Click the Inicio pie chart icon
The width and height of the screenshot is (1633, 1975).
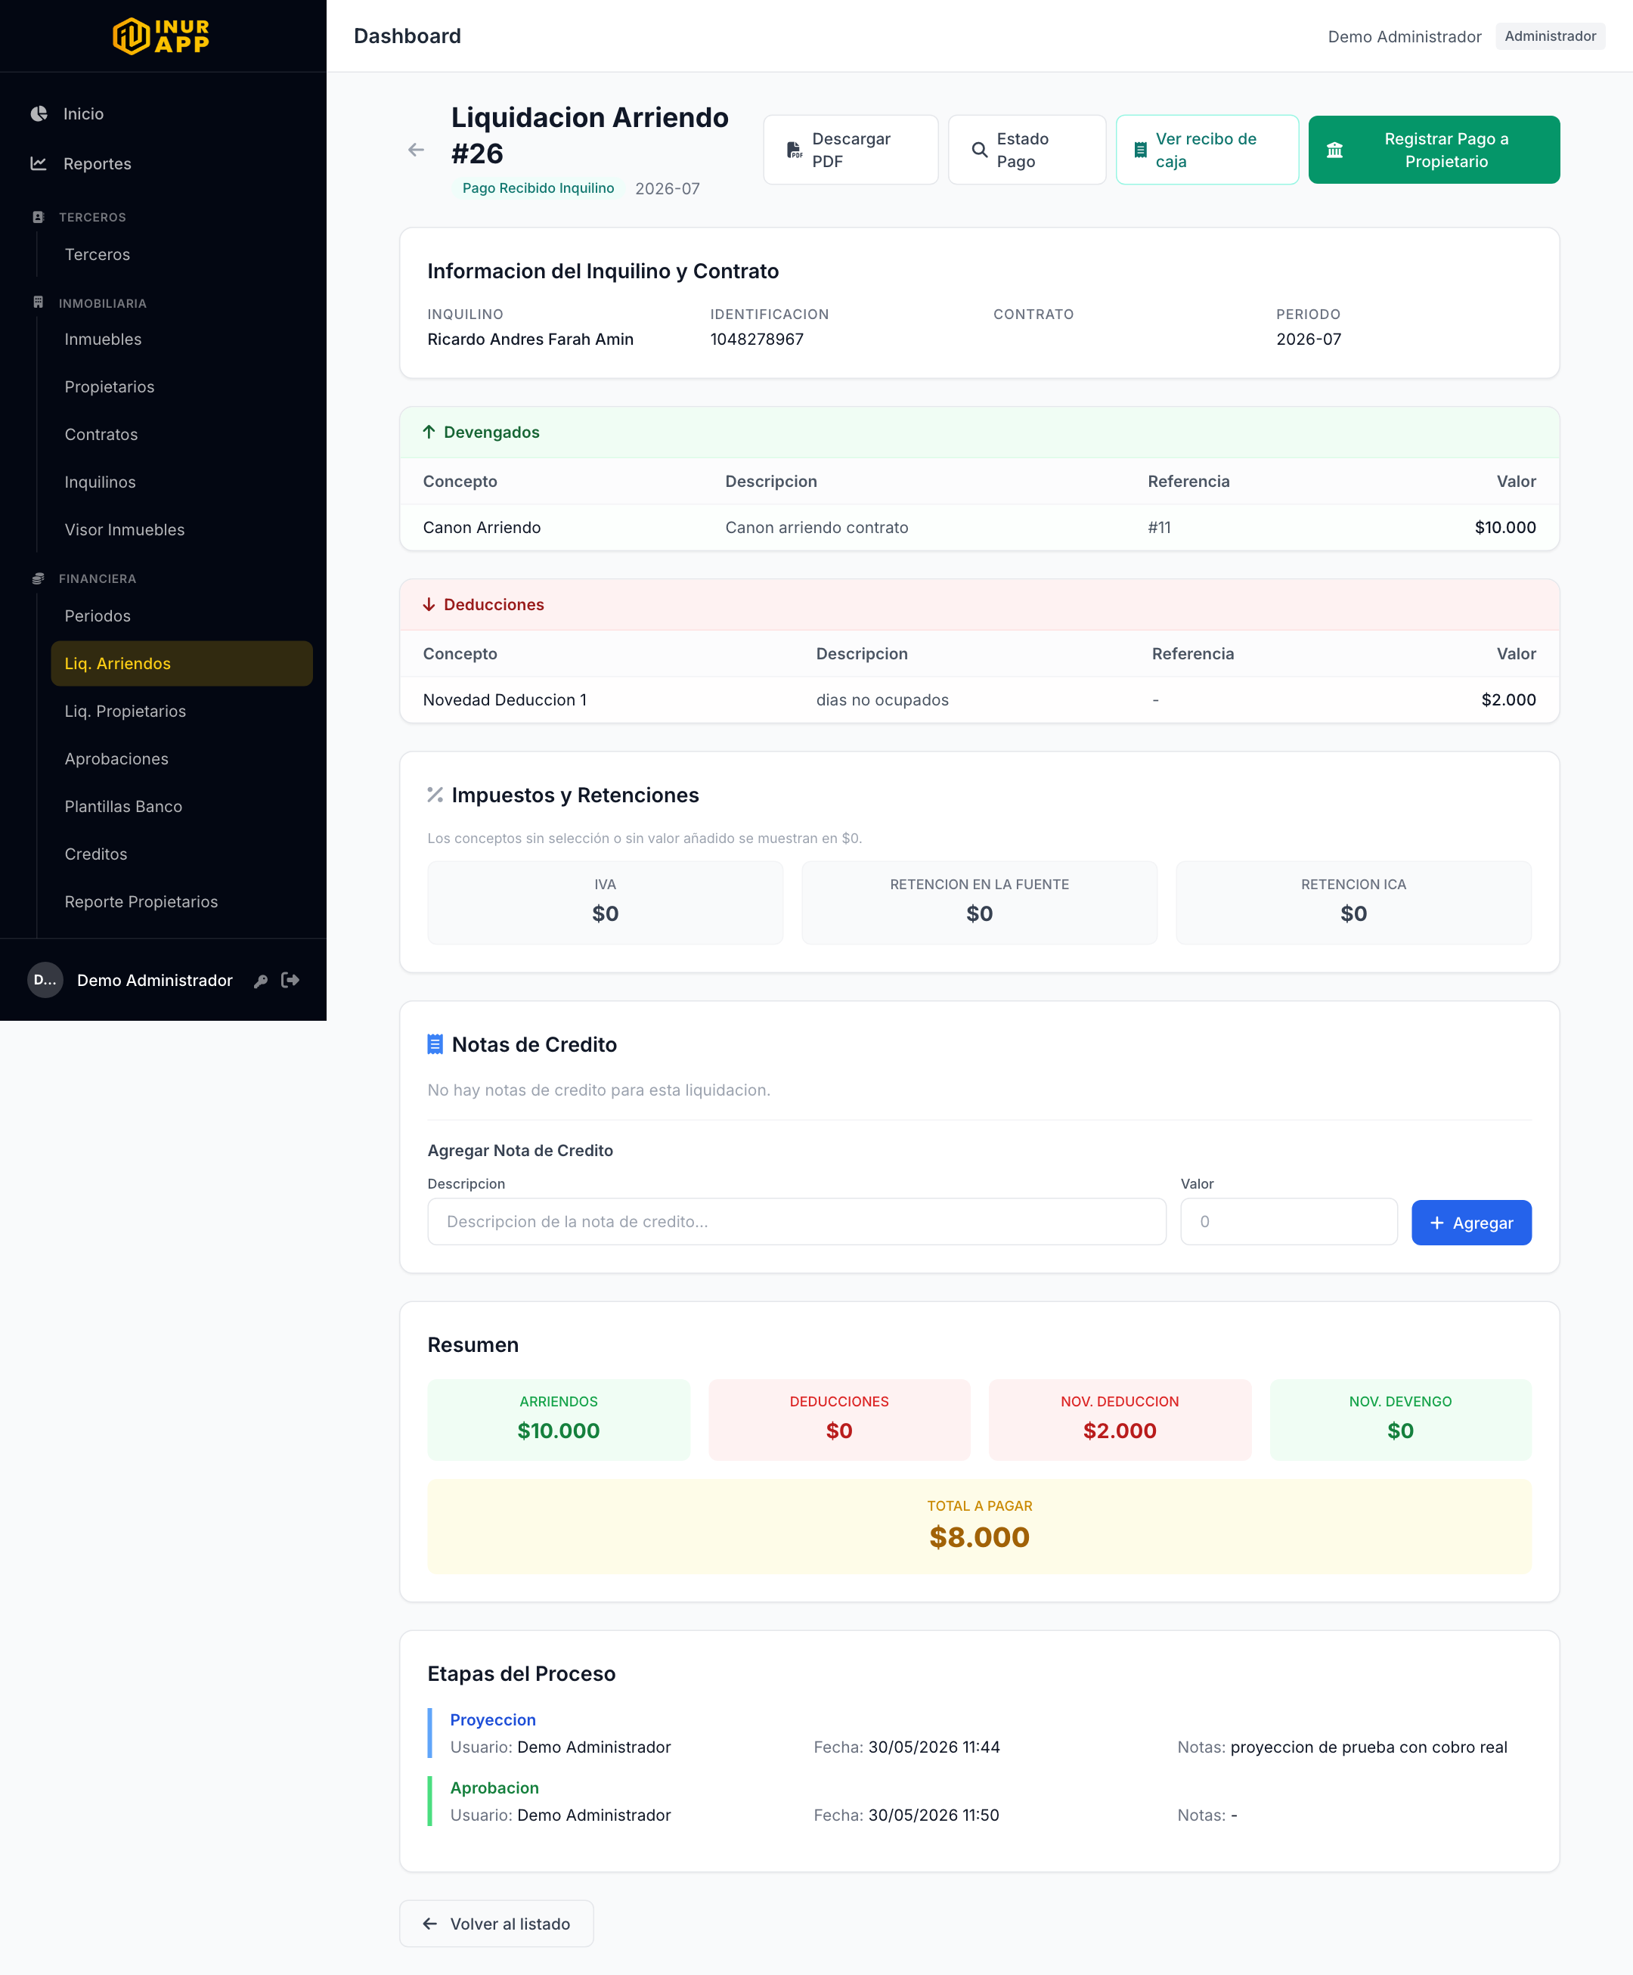coord(39,114)
